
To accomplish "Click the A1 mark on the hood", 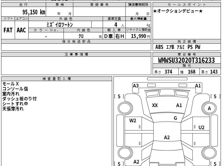I will (179, 105).
